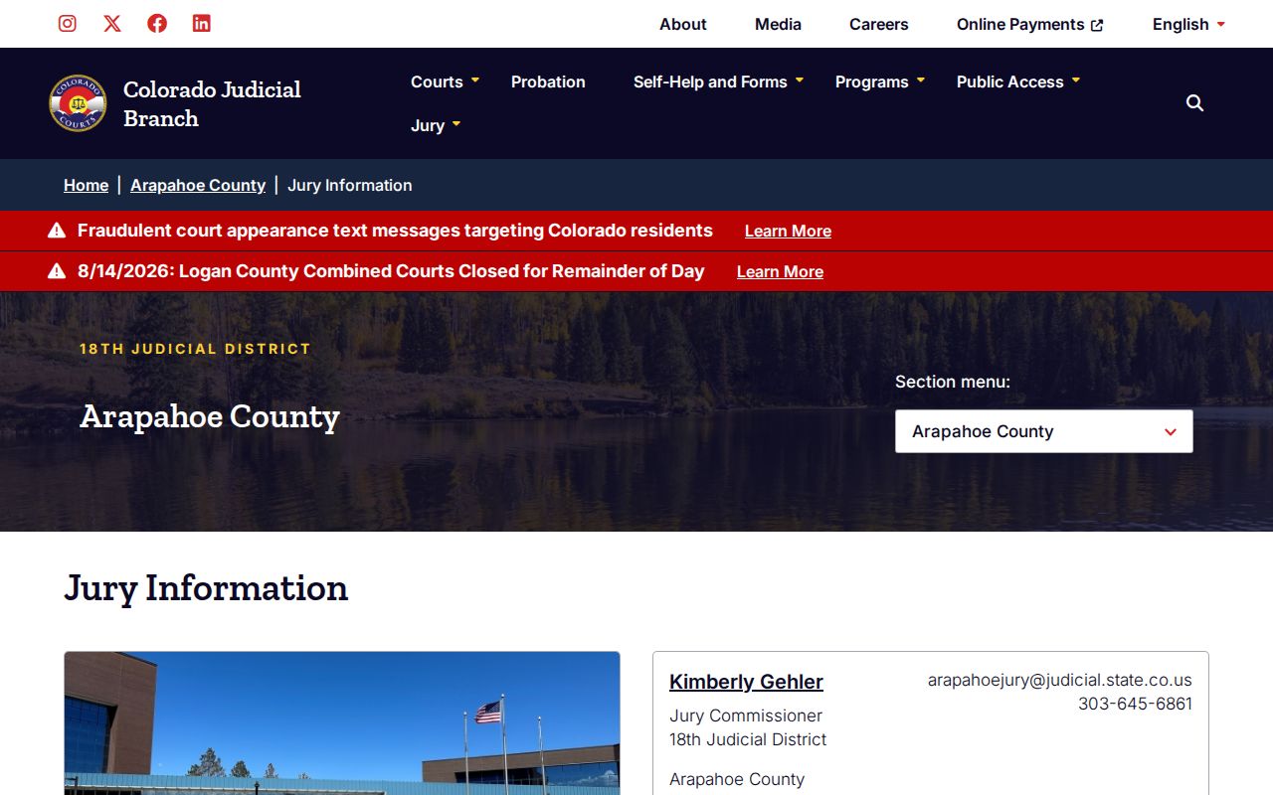Viewport: 1273px width, 795px height.
Task: Open the Instagram social link
Action: pos(68,23)
